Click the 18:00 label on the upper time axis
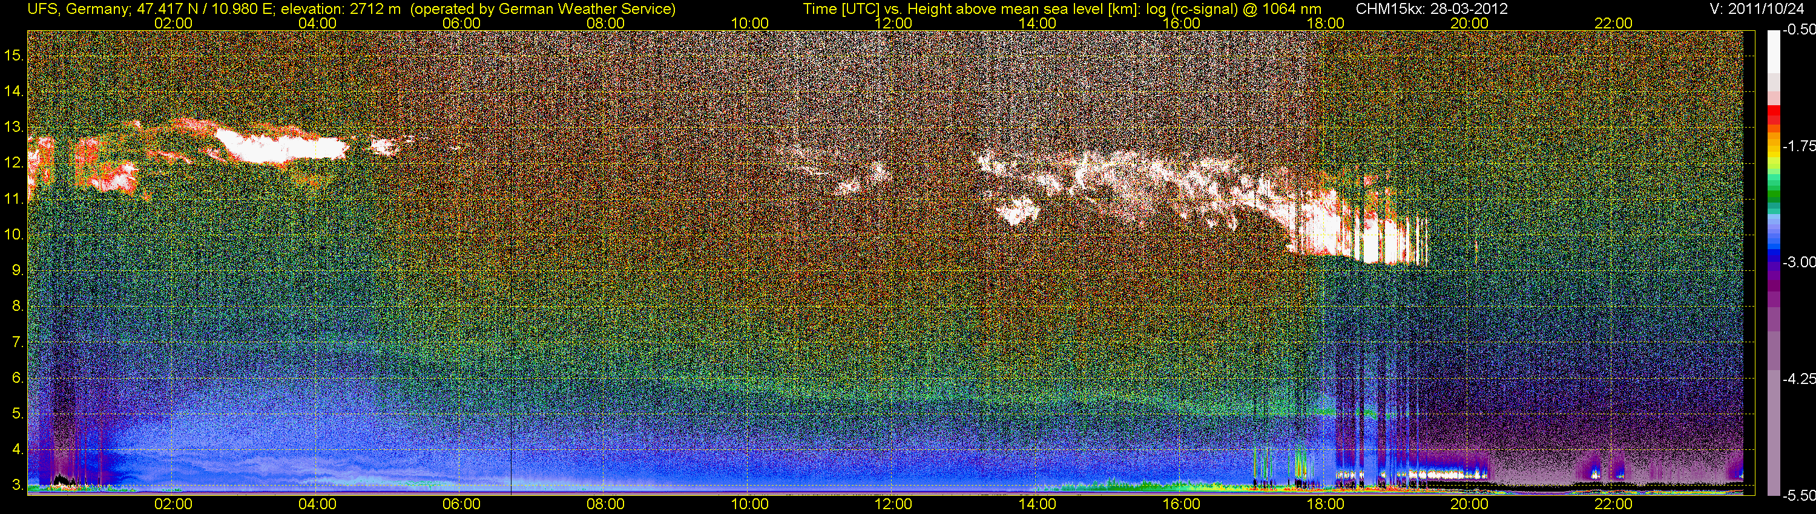1816x514 pixels. [x=1325, y=23]
